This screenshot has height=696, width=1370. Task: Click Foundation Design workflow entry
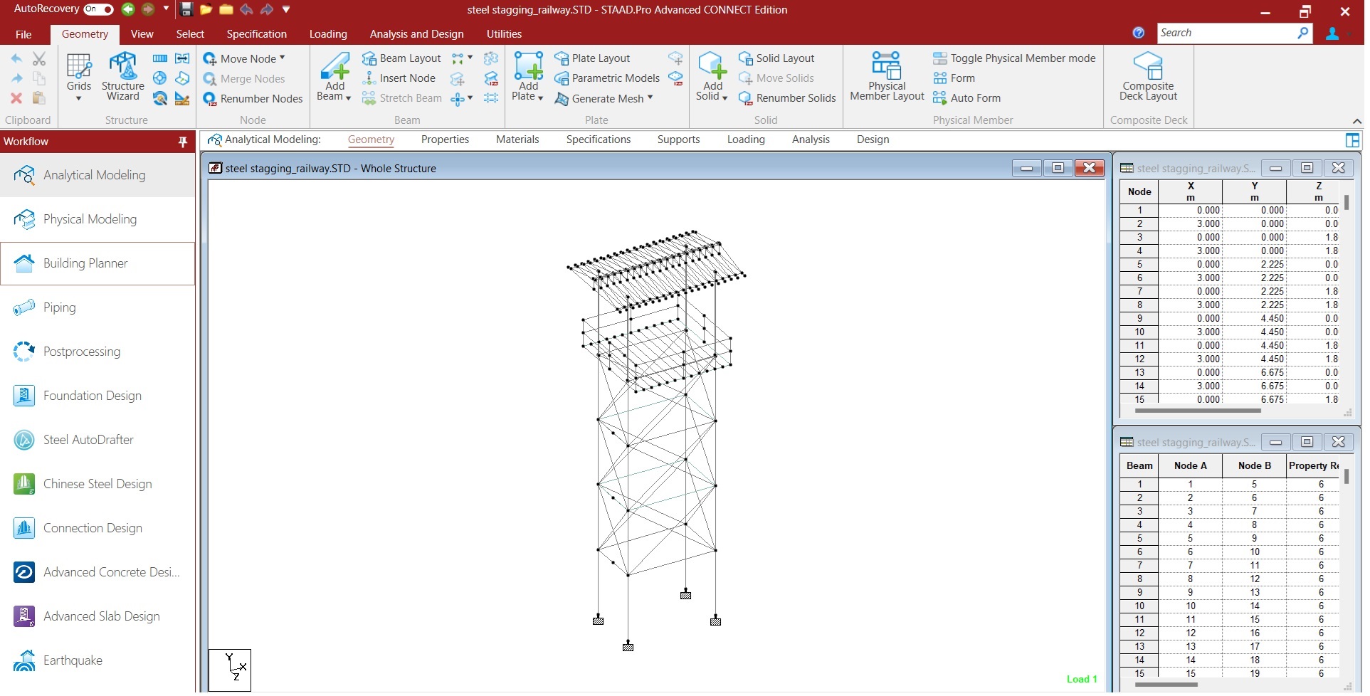pos(93,396)
